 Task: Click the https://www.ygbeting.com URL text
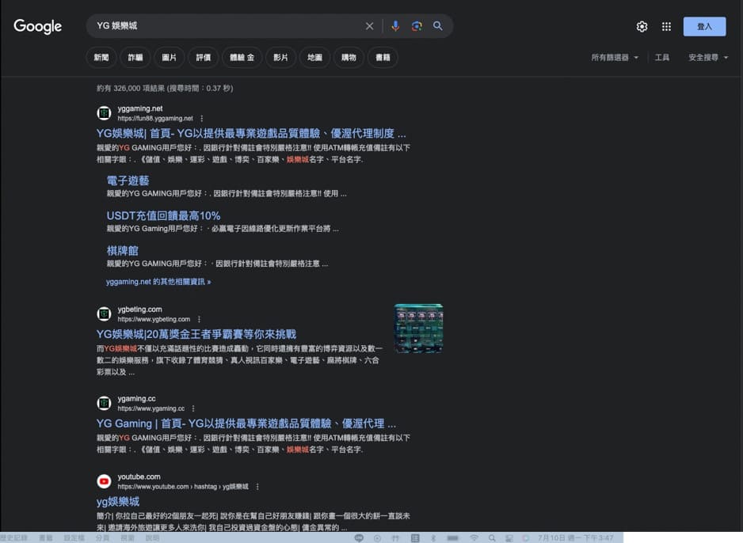(154, 319)
